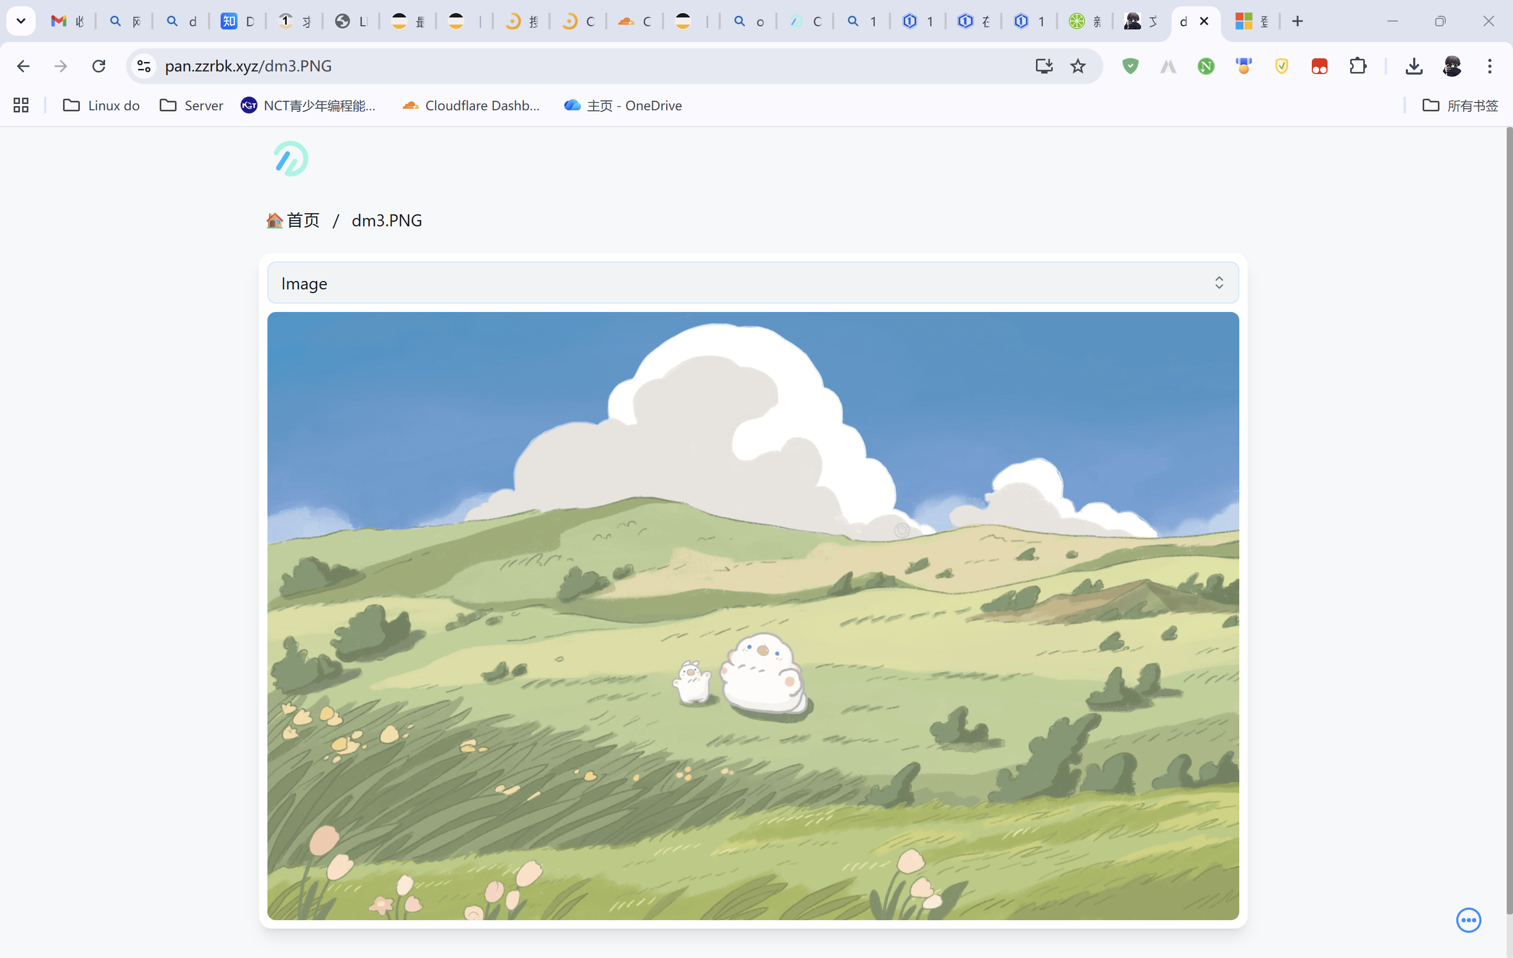Open the browser downloads icon
This screenshot has width=1513, height=958.
point(1414,66)
